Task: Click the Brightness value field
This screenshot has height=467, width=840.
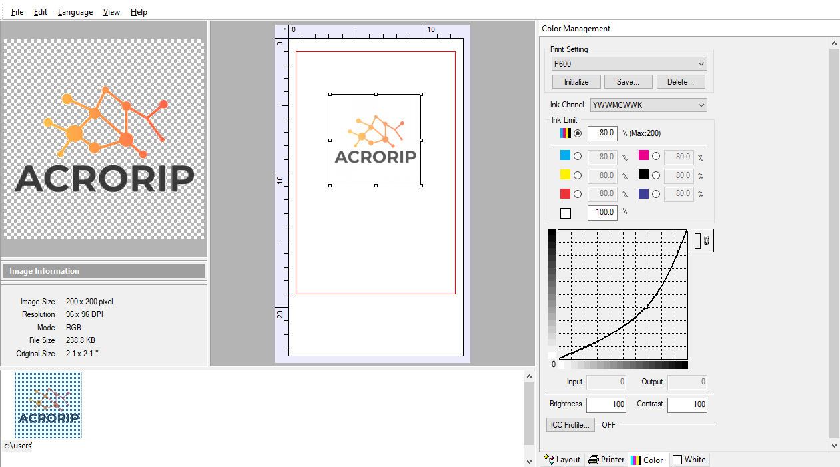Action: click(606, 404)
